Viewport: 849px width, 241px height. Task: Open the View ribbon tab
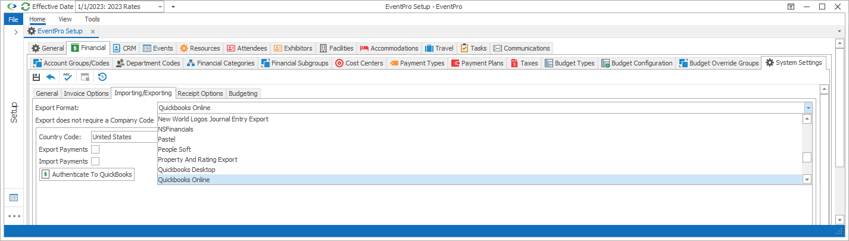pyautogui.click(x=65, y=19)
